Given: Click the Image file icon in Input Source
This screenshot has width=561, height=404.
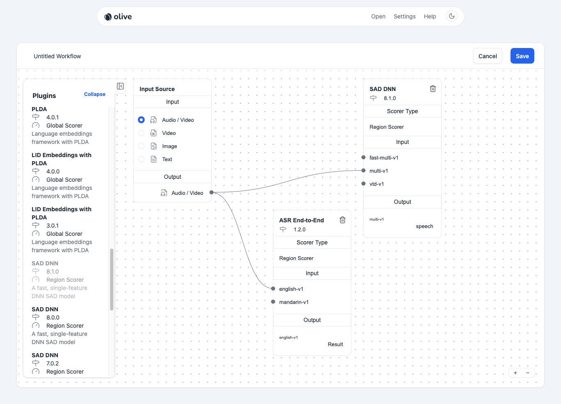Looking at the screenshot, I should point(153,146).
